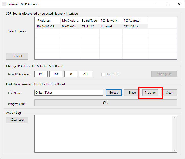Click the Program firmware button

[151, 93]
